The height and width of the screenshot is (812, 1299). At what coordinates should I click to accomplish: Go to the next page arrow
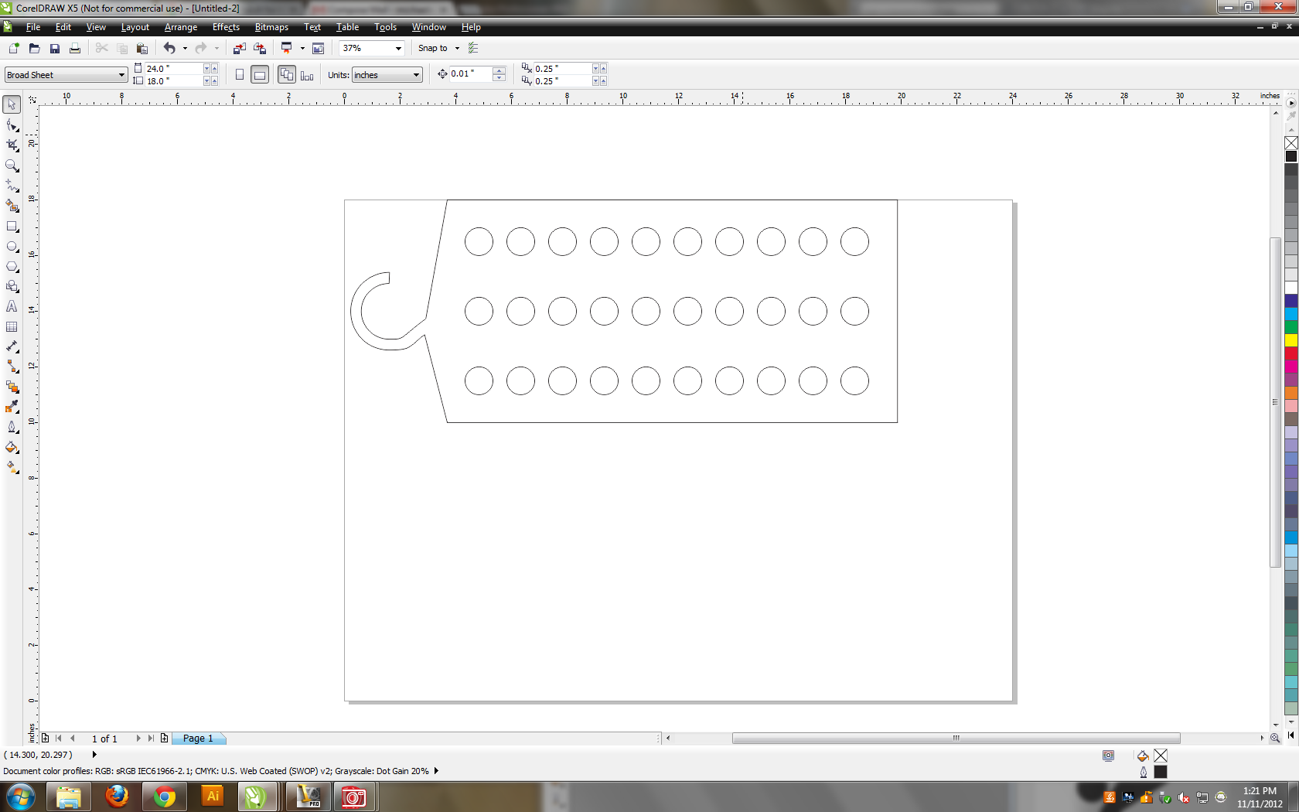point(138,739)
